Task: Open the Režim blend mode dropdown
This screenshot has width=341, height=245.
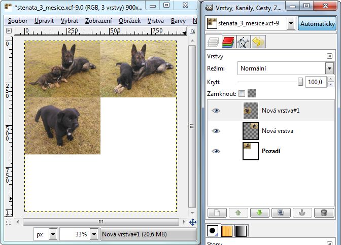Action: [x=285, y=68]
